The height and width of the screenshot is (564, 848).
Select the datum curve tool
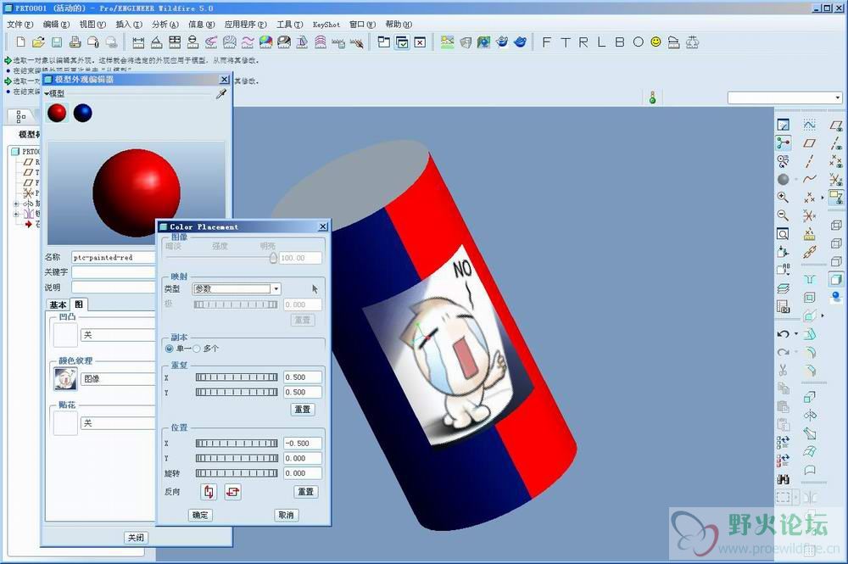[x=809, y=179]
